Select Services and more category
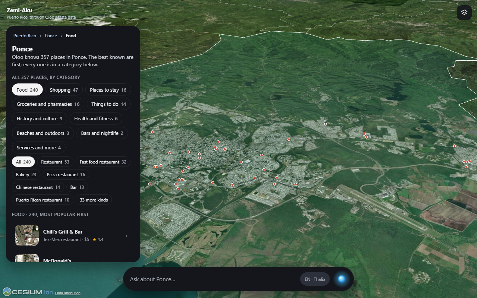 39,148
